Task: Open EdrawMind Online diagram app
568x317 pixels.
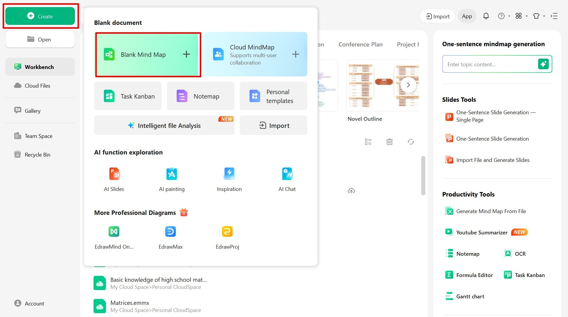Action: (x=114, y=238)
